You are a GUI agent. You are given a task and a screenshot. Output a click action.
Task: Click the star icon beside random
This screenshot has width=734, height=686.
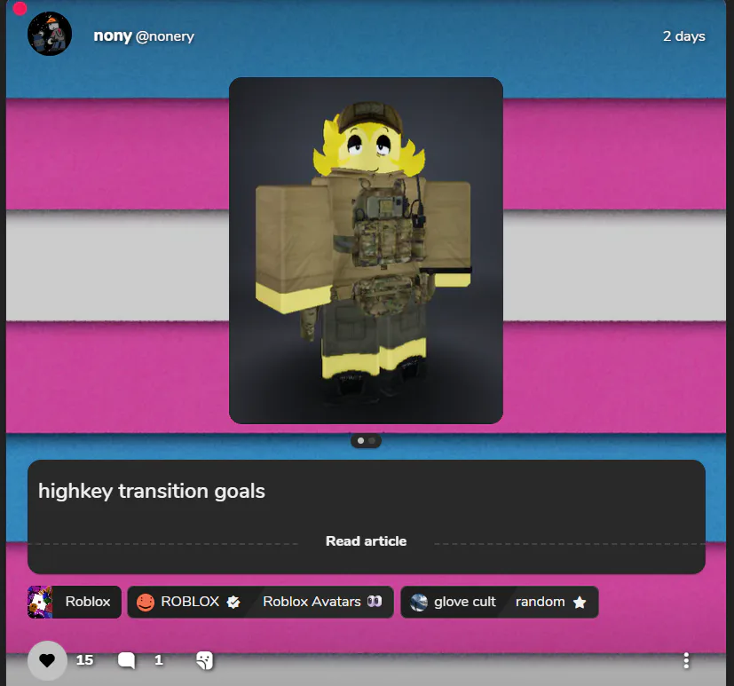pos(580,602)
